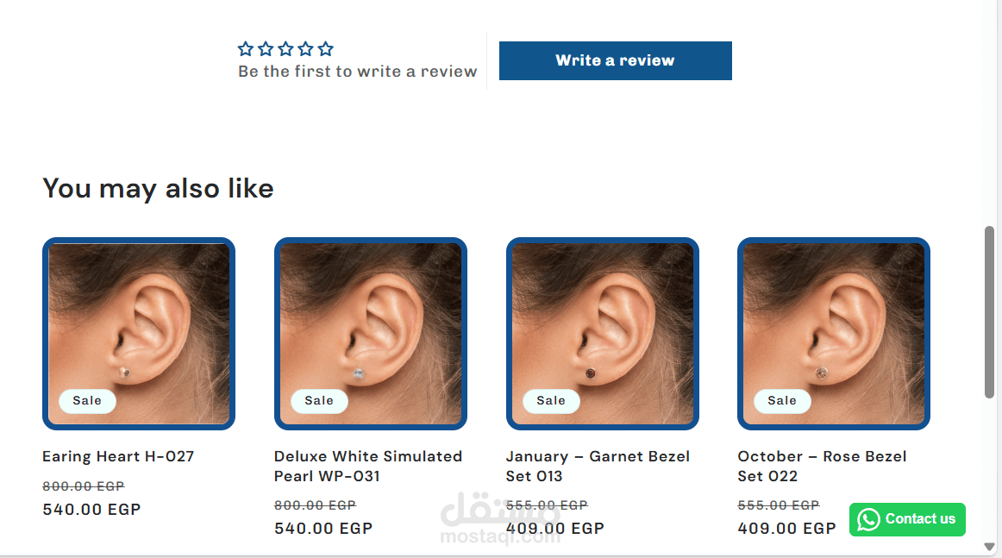Click the WhatsApp icon in Contact us

coord(868,519)
